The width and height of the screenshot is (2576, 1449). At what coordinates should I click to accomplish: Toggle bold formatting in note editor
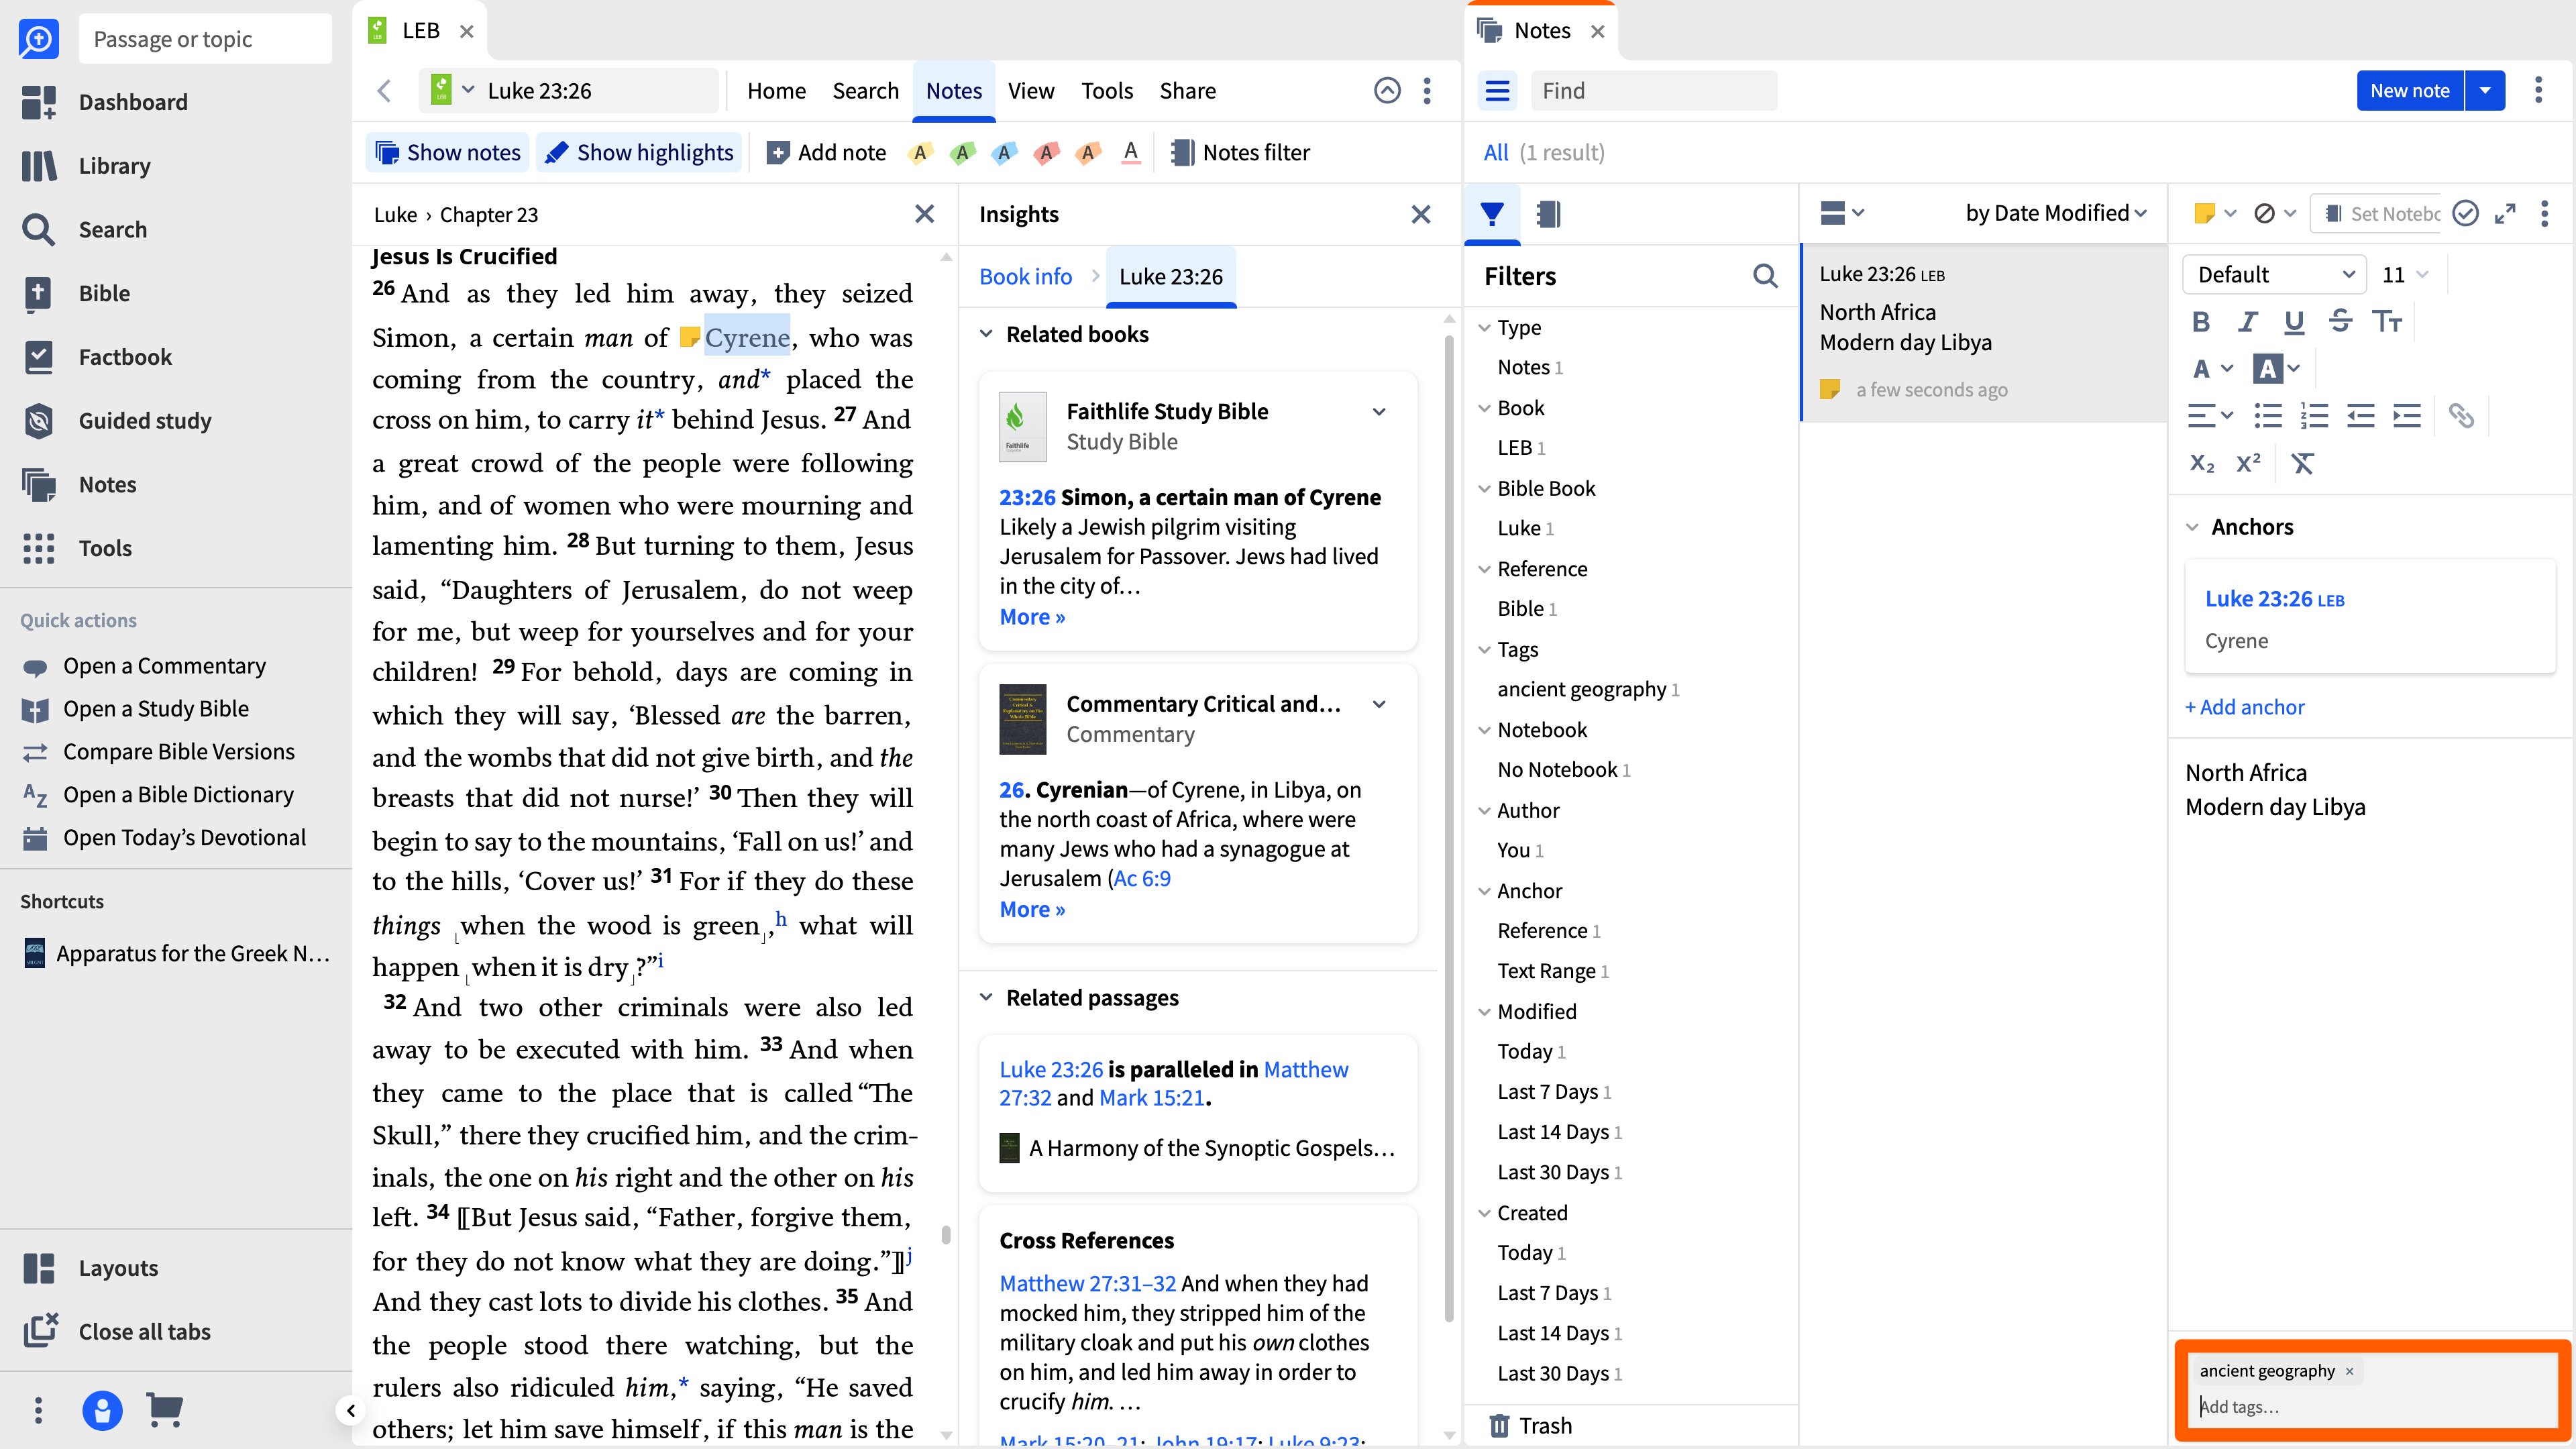pos(2200,322)
